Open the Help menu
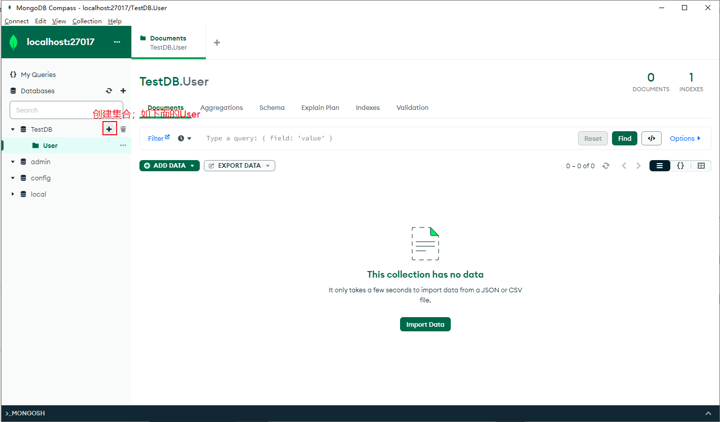Viewport: 720px width, 422px height. tap(115, 21)
